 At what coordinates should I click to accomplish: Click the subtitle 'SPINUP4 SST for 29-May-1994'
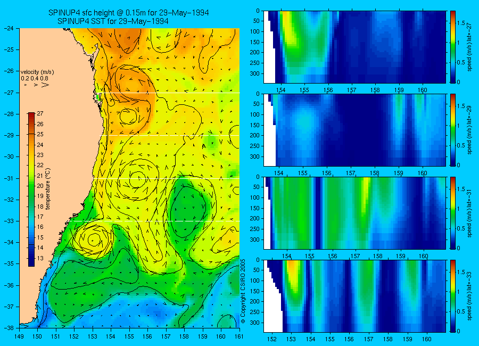113,21
